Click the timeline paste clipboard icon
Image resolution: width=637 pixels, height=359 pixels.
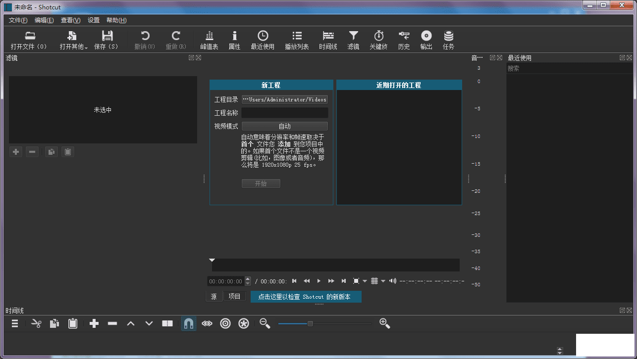click(73, 324)
